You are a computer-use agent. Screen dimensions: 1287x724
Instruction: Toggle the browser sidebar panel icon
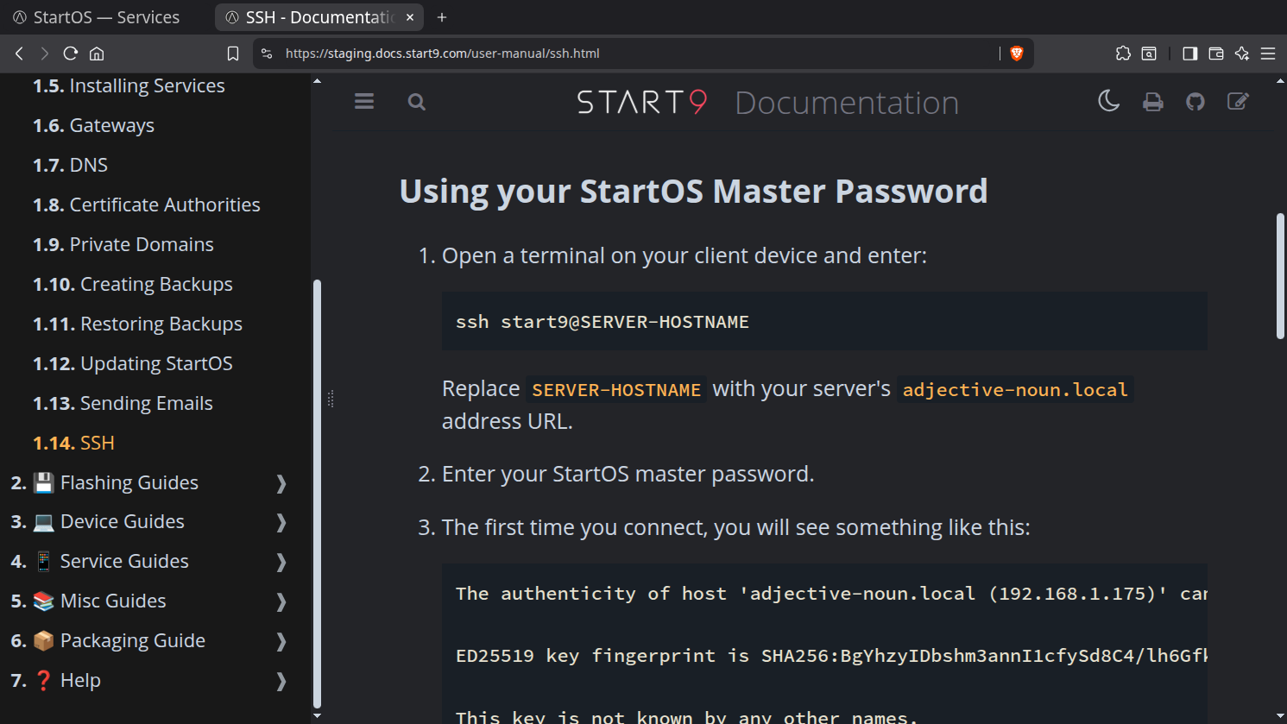coord(1189,54)
